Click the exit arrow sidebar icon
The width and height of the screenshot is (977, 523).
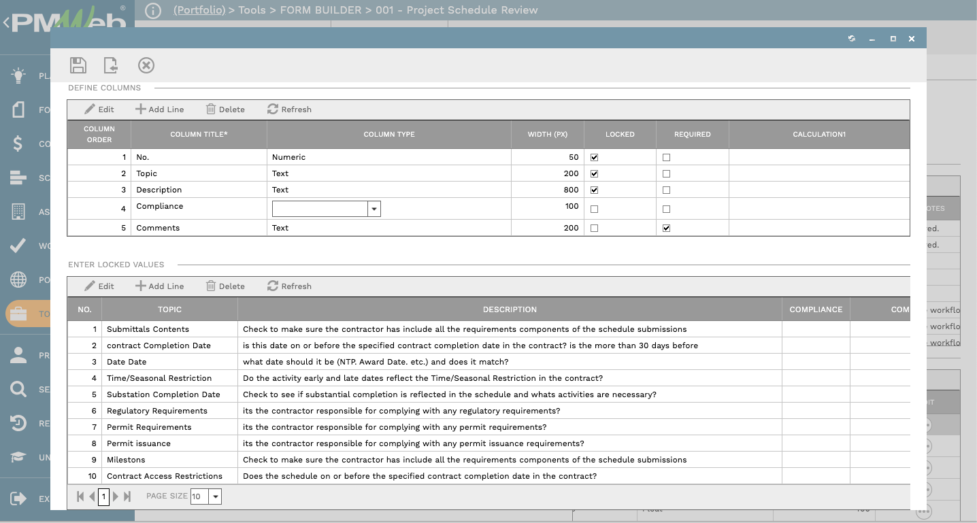pyautogui.click(x=18, y=499)
